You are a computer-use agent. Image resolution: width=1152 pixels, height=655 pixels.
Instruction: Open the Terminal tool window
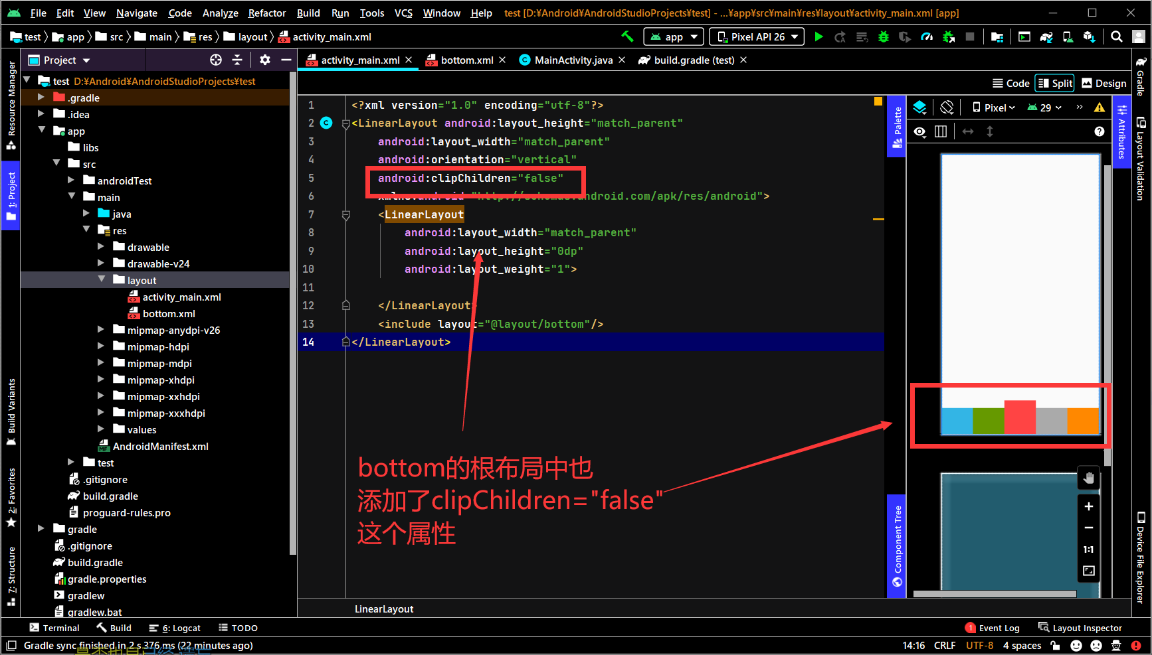tap(54, 628)
